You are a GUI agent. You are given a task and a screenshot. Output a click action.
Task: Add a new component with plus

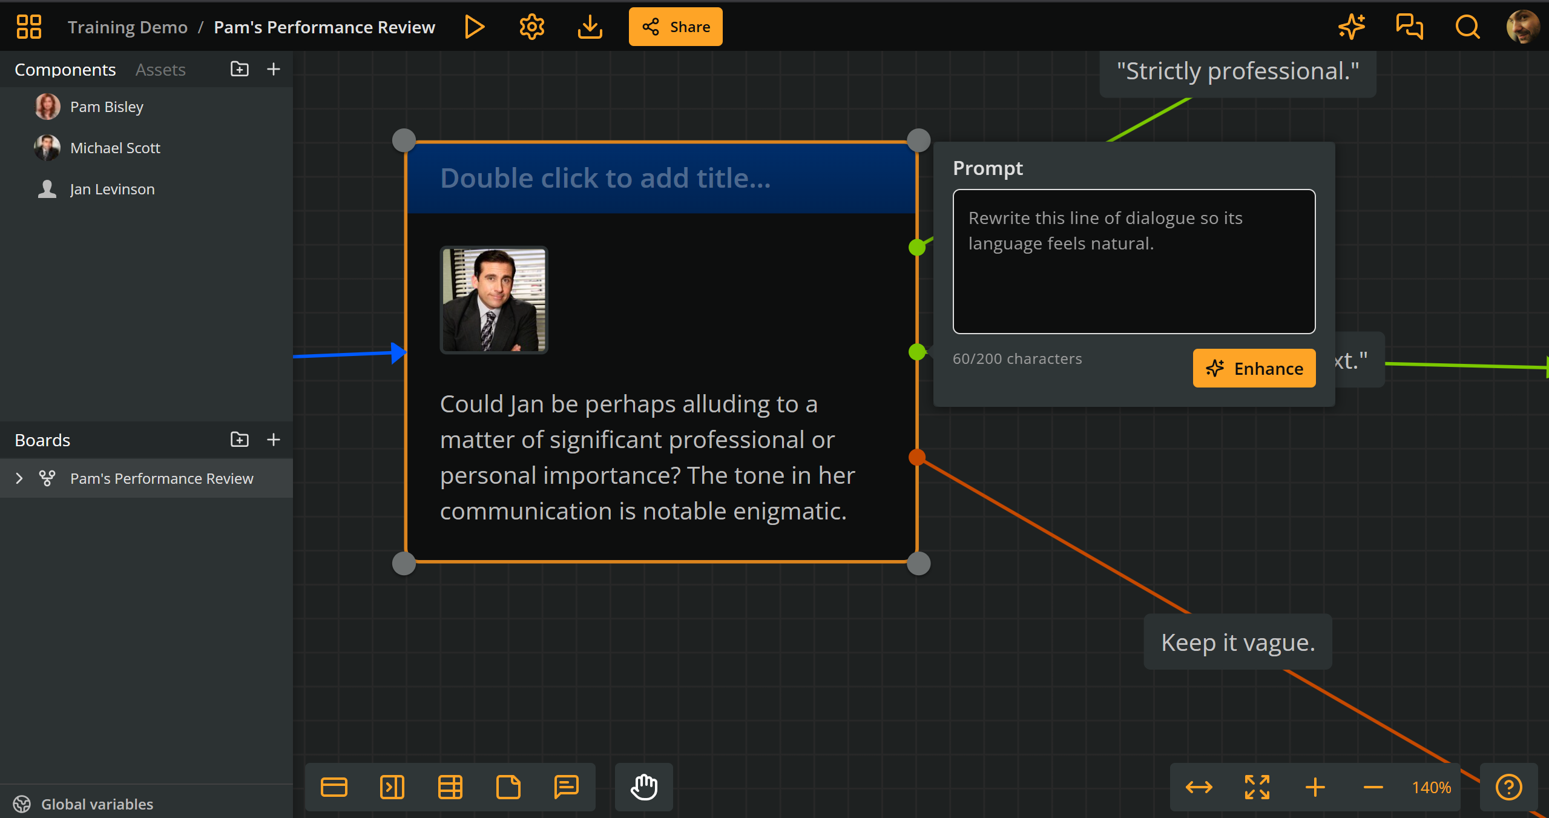click(x=274, y=69)
